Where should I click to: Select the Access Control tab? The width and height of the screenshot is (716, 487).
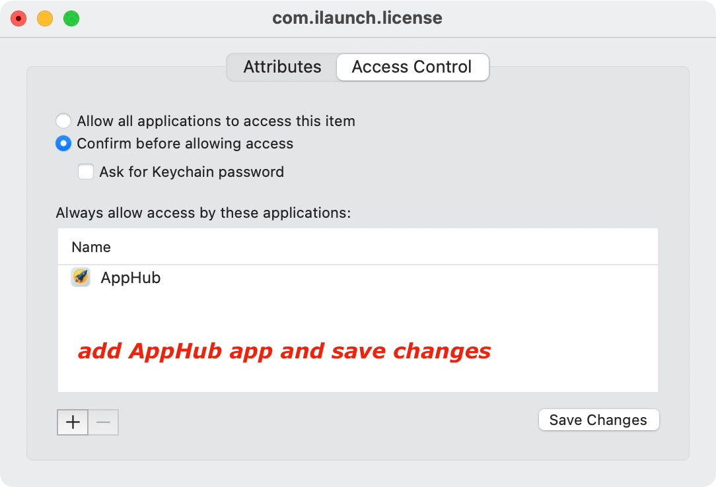(x=412, y=67)
